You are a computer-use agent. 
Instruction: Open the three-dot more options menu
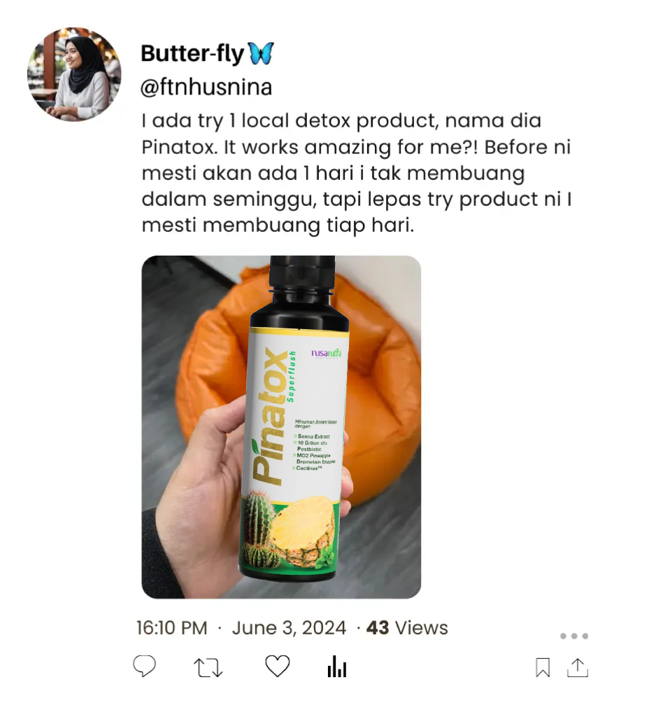pos(574,636)
